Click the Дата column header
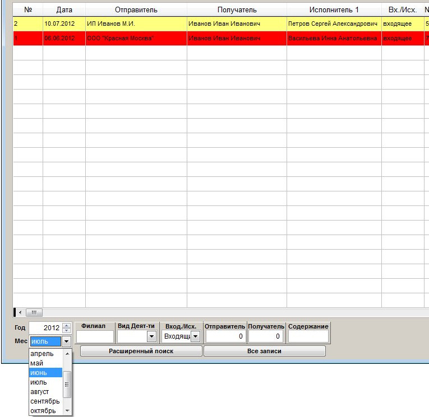429x417 pixels. 64,10
